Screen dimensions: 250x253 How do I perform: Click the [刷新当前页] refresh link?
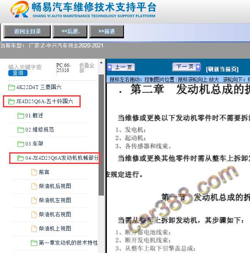222,69
